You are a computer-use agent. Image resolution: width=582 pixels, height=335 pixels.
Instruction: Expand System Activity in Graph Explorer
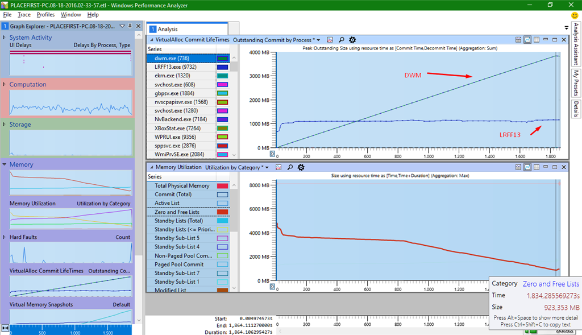tap(4, 37)
